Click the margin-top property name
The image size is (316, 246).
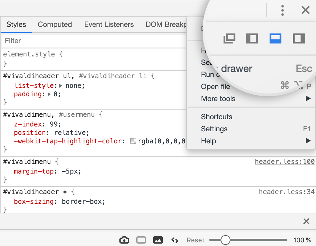click(x=34, y=171)
